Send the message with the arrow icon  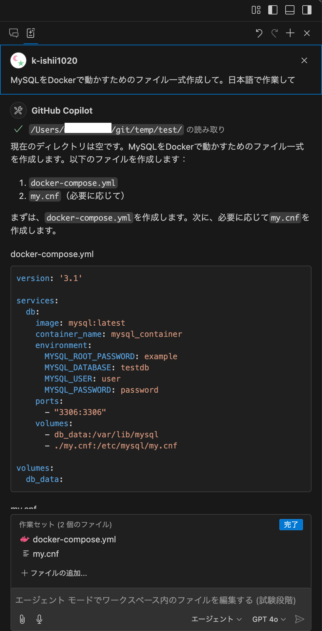pyautogui.click(x=300, y=619)
